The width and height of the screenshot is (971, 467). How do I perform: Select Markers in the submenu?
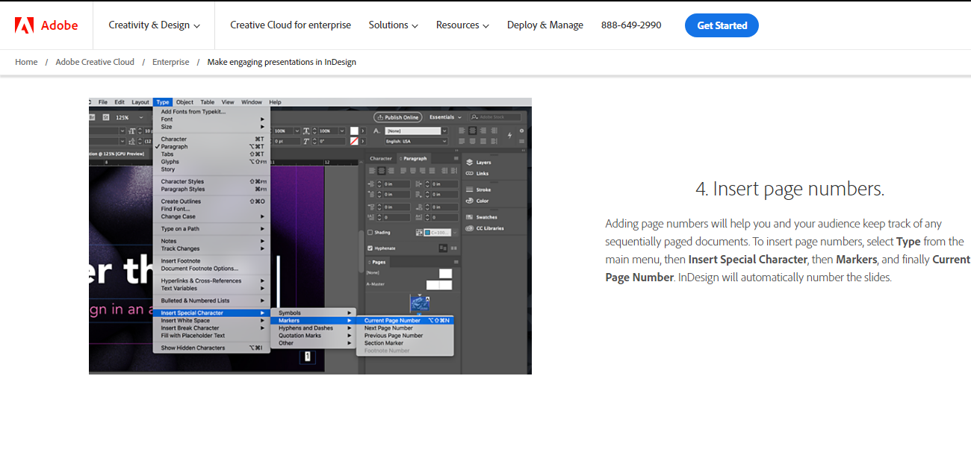click(313, 320)
